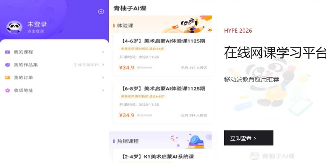
Task: Click the HYPE 2026 label
Action: tap(238, 31)
